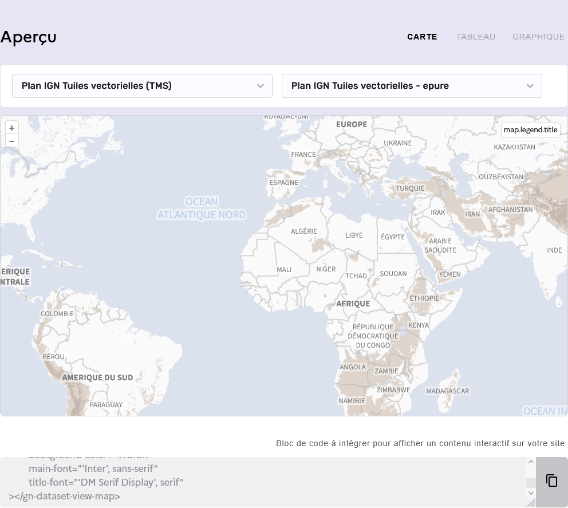Switch to the CARTE tab
Screen dimensions: 568x508
coord(422,37)
